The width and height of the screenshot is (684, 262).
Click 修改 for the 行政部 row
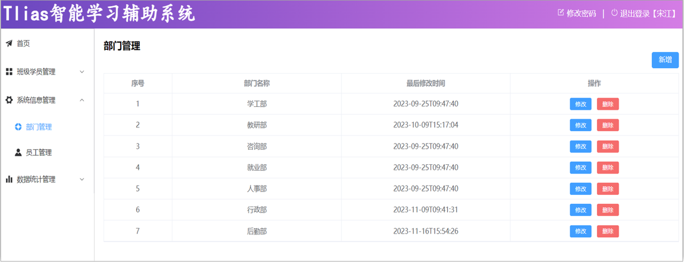coord(580,210)
